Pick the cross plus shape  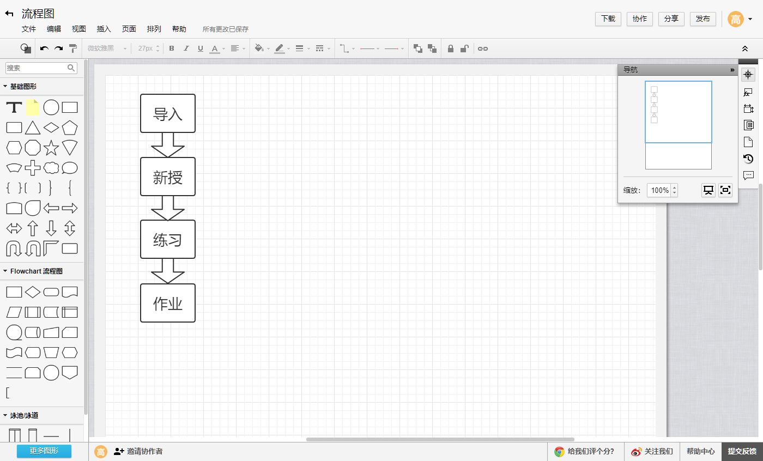coord(33,168)
